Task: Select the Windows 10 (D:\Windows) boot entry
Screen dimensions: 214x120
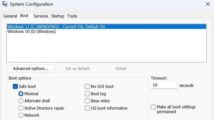Action: tap(107, 32)
